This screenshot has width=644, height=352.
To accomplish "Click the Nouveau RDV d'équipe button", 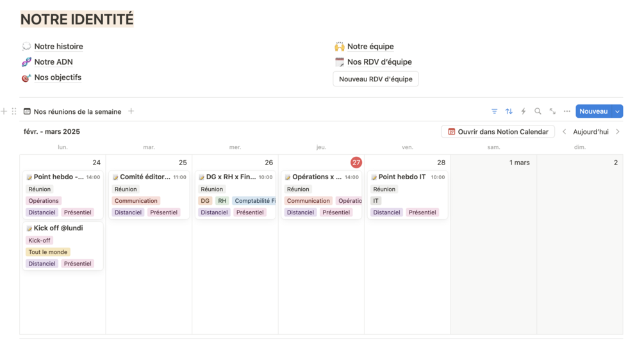I will click(x=376, y=79).
